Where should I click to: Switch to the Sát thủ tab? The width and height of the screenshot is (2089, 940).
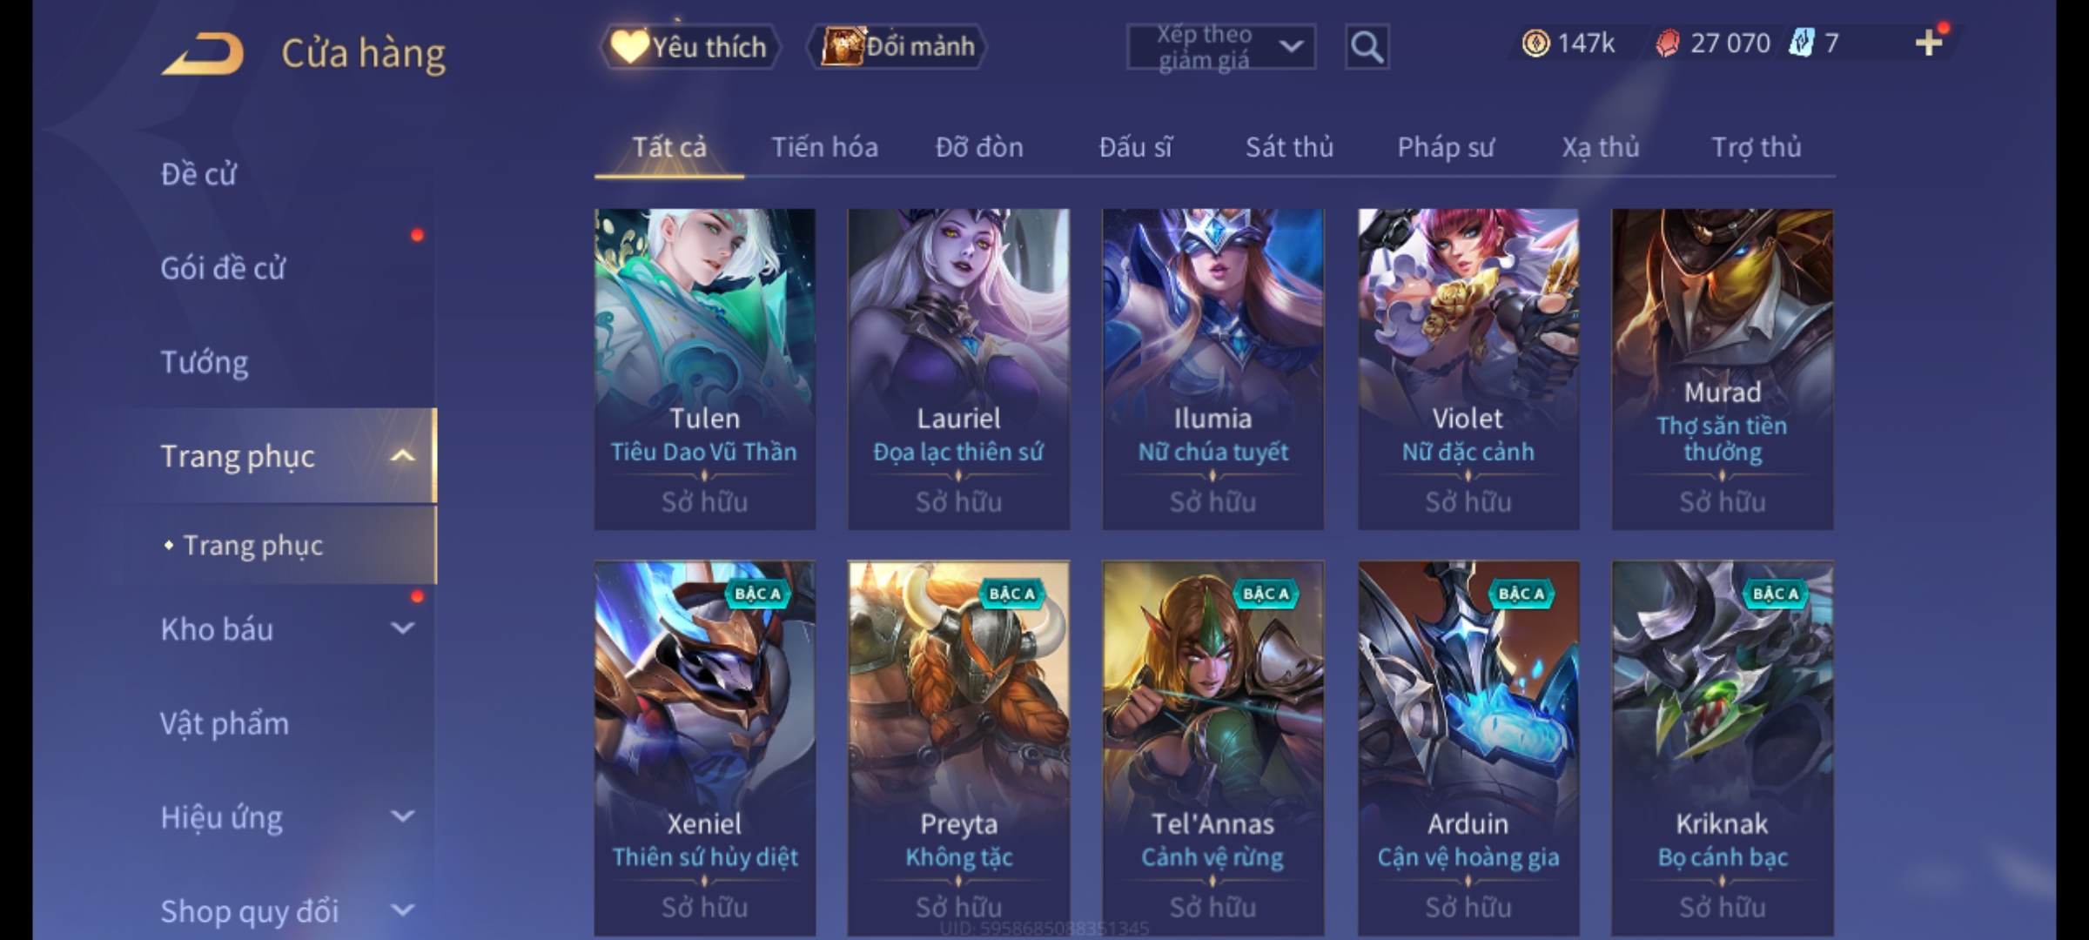click(x=1289, y=147)
